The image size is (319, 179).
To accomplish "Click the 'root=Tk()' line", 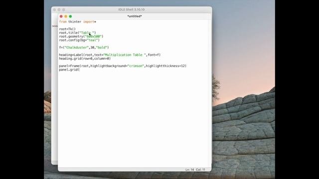I will [67, 29].
